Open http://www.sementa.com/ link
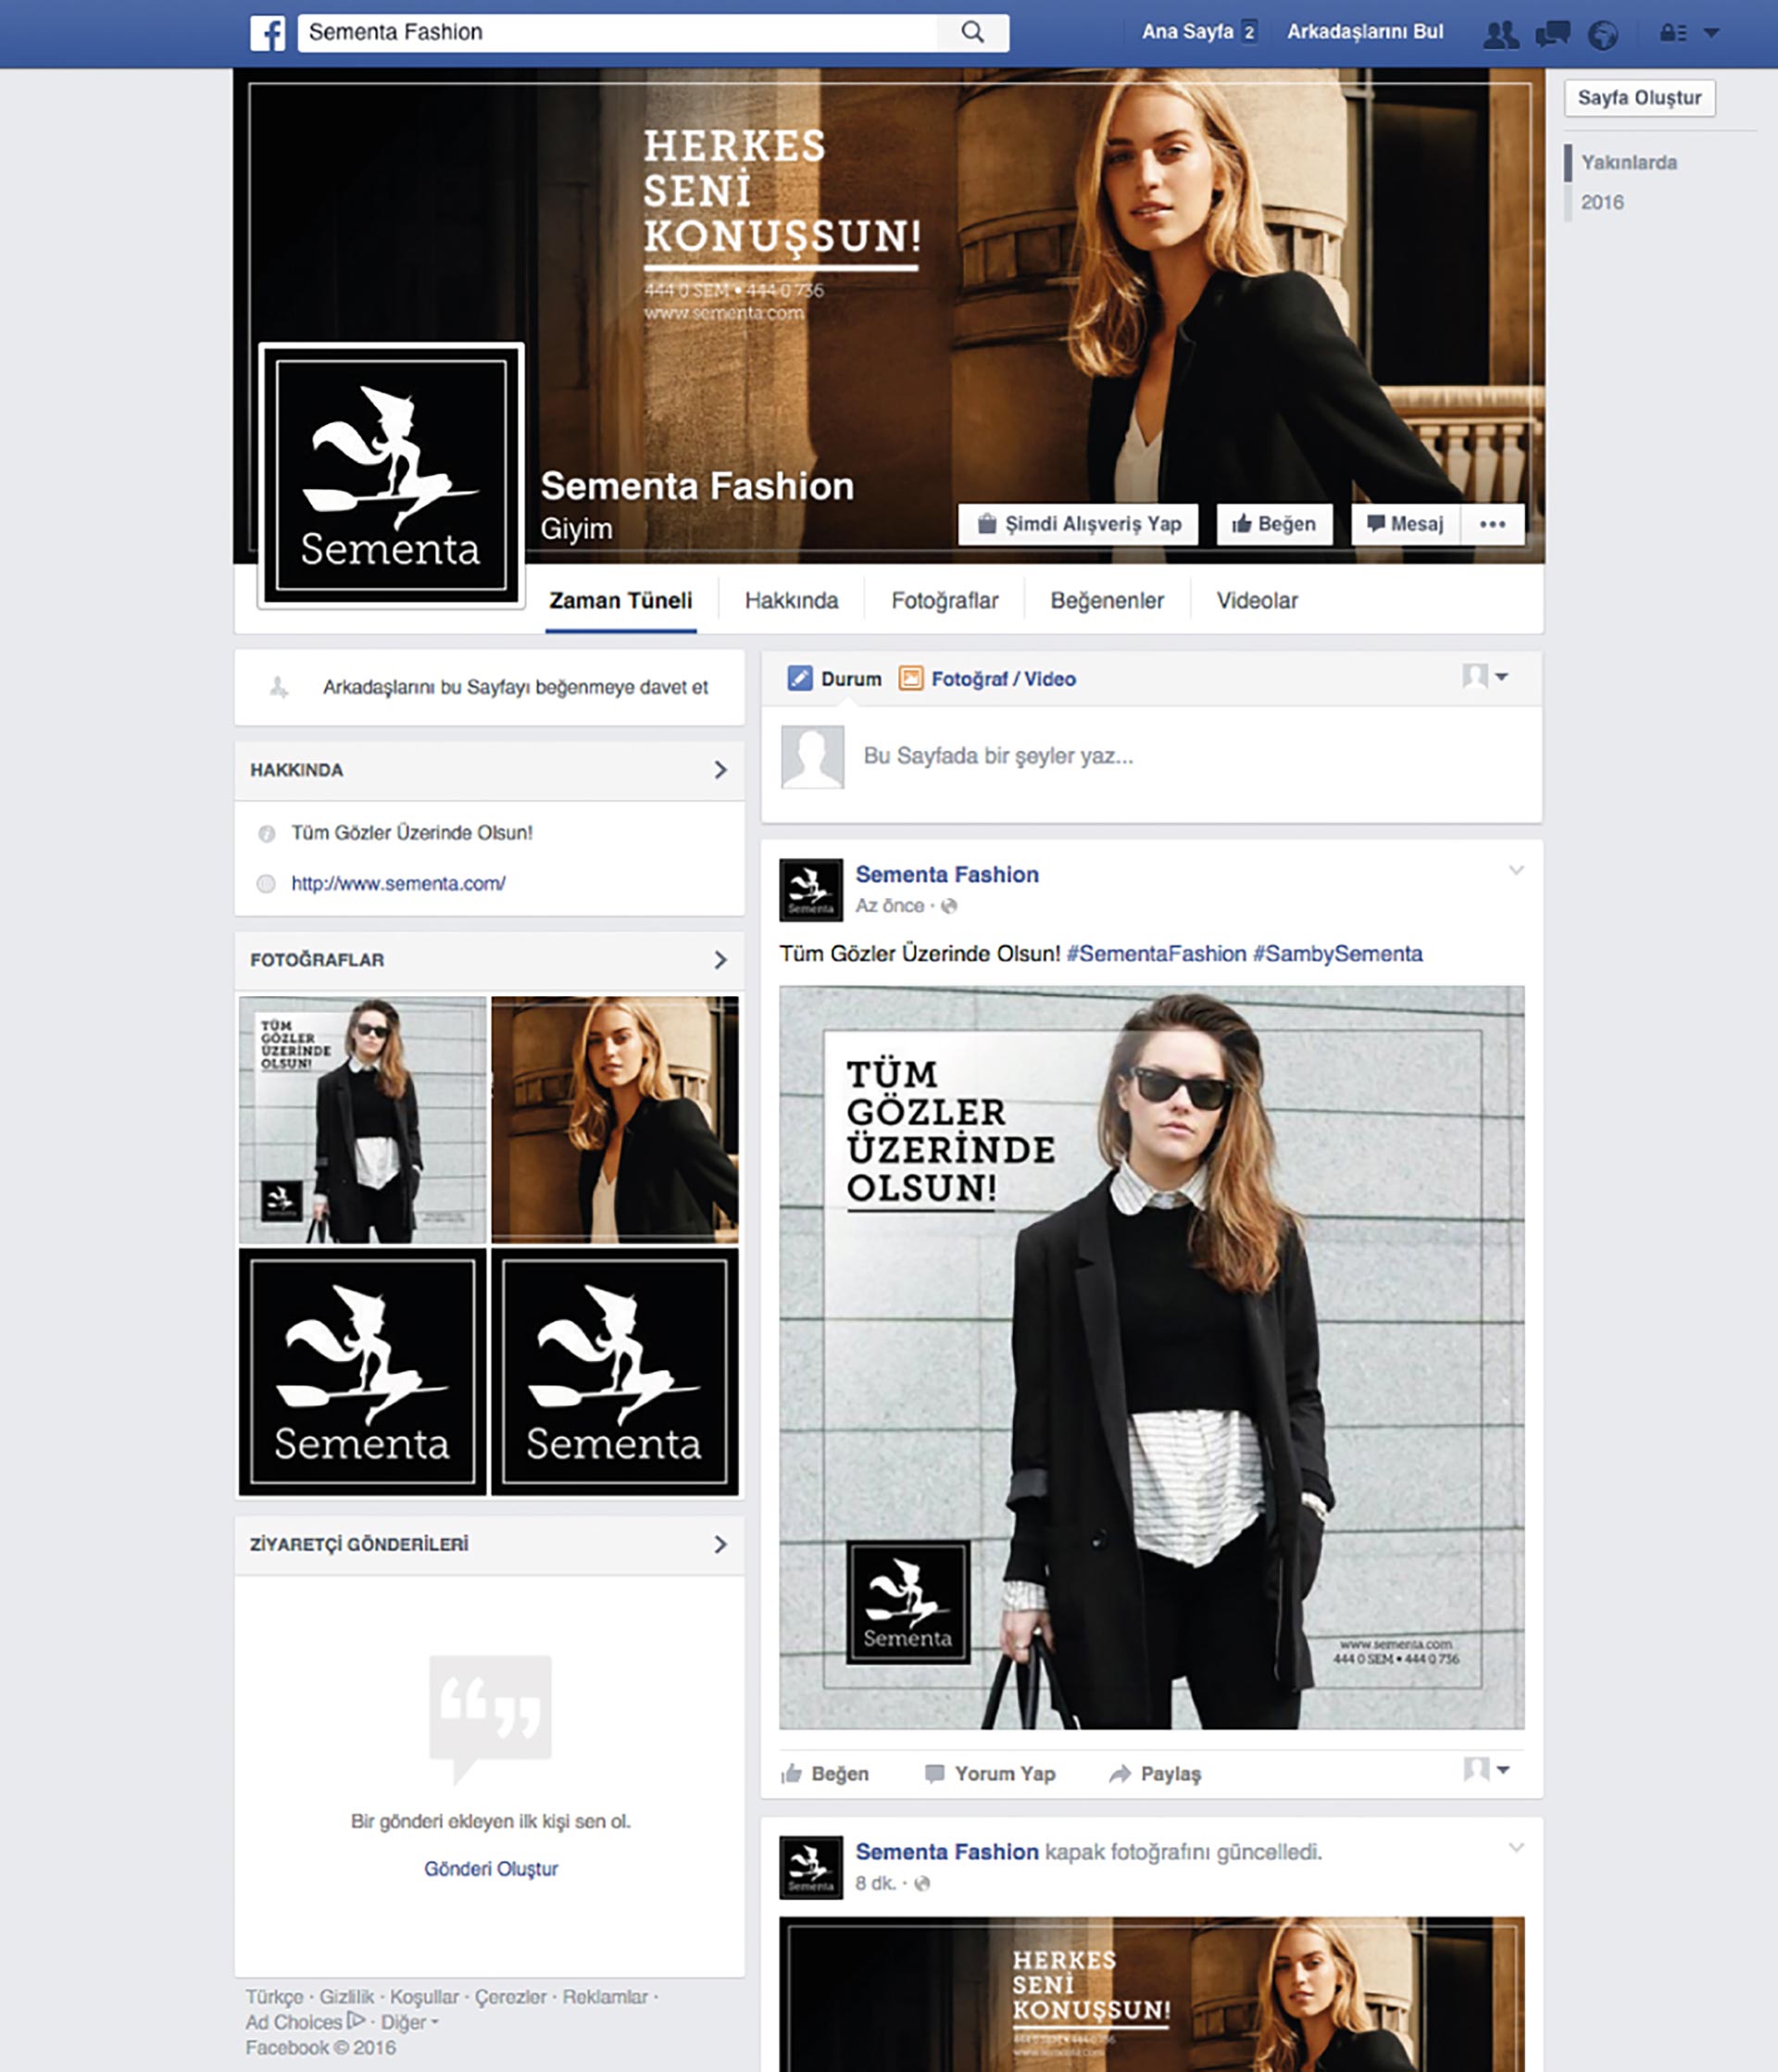Screen dimensions: 1778x2072 [x=398, y=884]
